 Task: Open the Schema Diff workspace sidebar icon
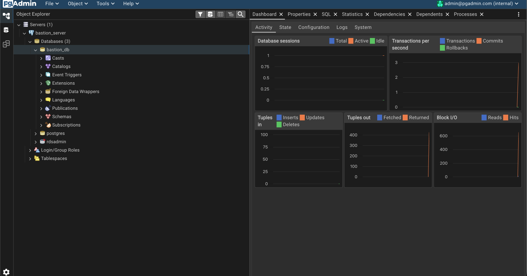pos(6,44)
